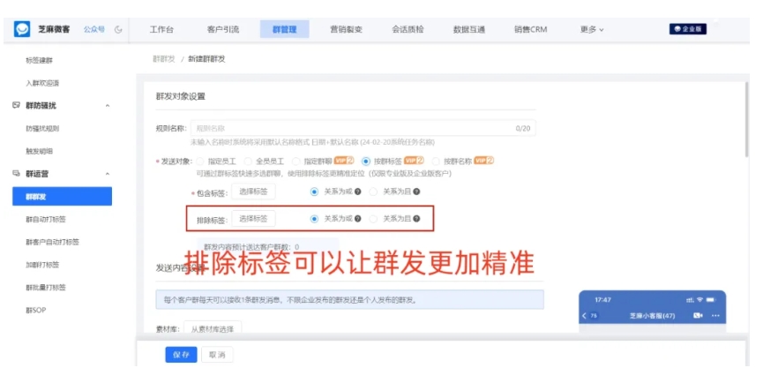Open 标签建群 in the sidebar
763x383 pixels.
tap(39, 60)
